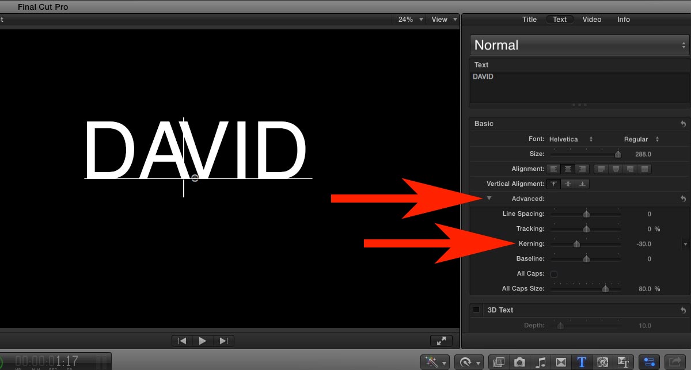This screenshot has width=691, height=370.
Task: Open the Photos browser camera icon
Action: coord(520,362)
